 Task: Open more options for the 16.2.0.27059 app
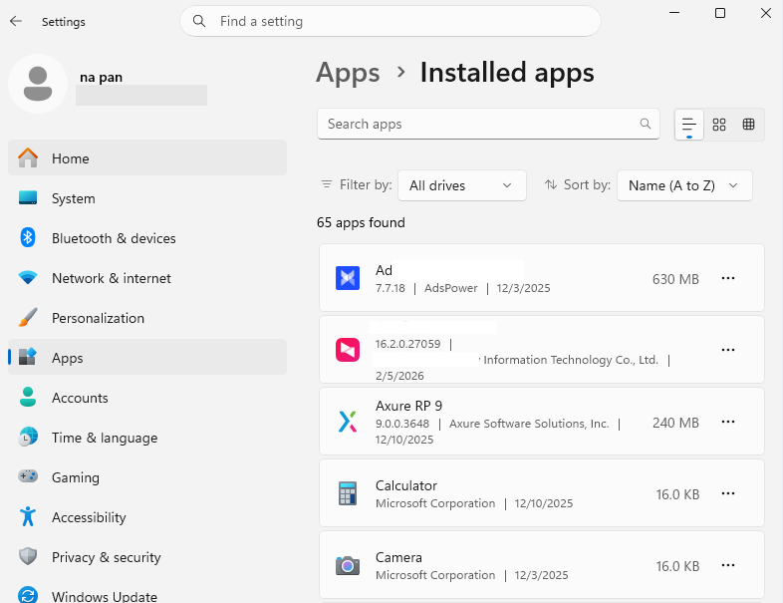tap(728, 350)
